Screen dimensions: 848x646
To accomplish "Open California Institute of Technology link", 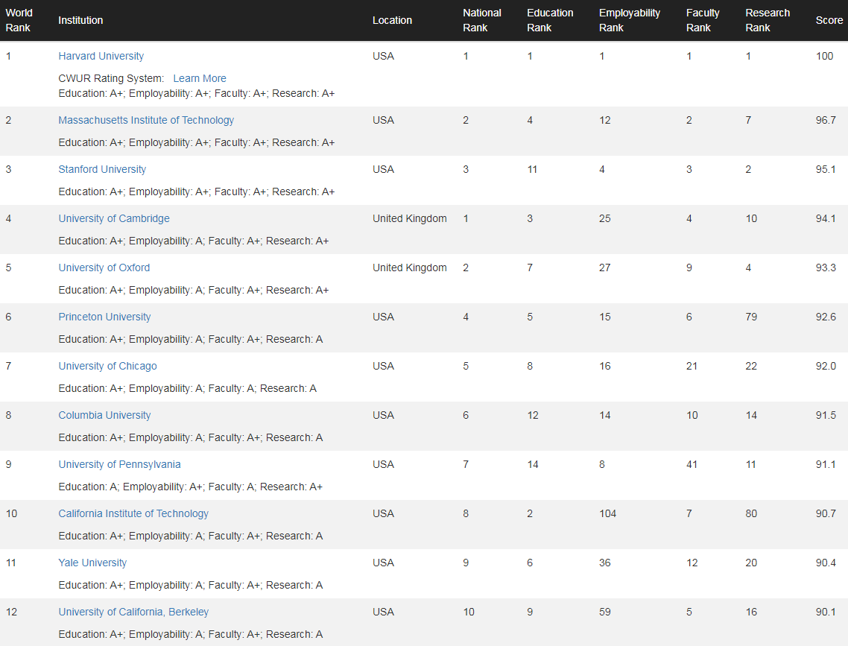I will coord(133,513).
